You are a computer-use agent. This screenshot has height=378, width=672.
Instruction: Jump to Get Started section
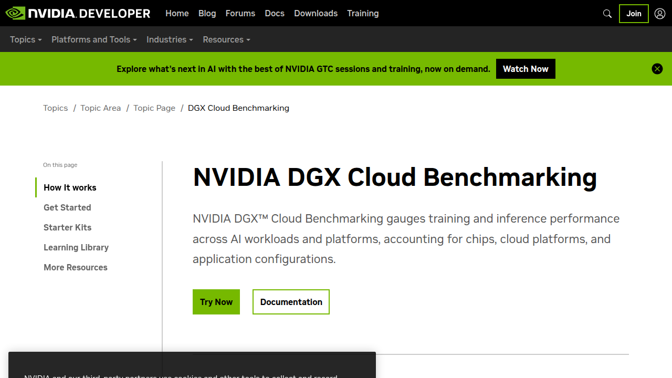67,207
